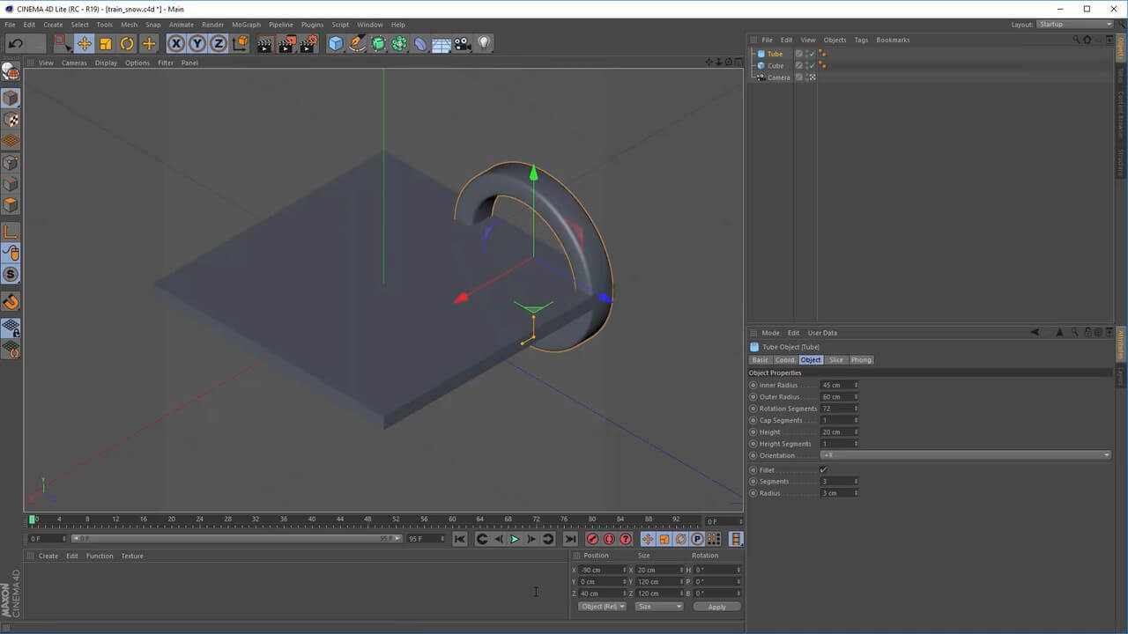Open the Camera object icon in toolbar

463,43
